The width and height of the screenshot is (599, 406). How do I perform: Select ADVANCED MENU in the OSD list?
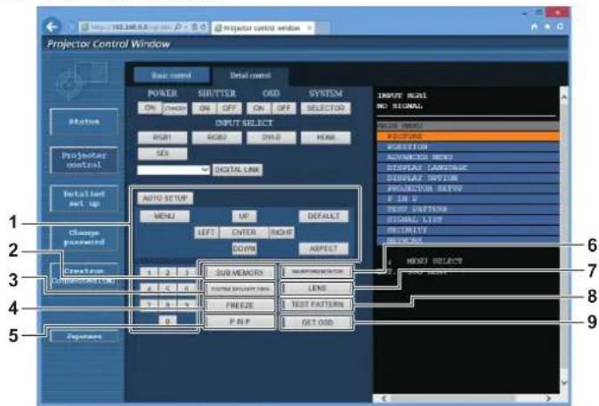coord(468,157)
